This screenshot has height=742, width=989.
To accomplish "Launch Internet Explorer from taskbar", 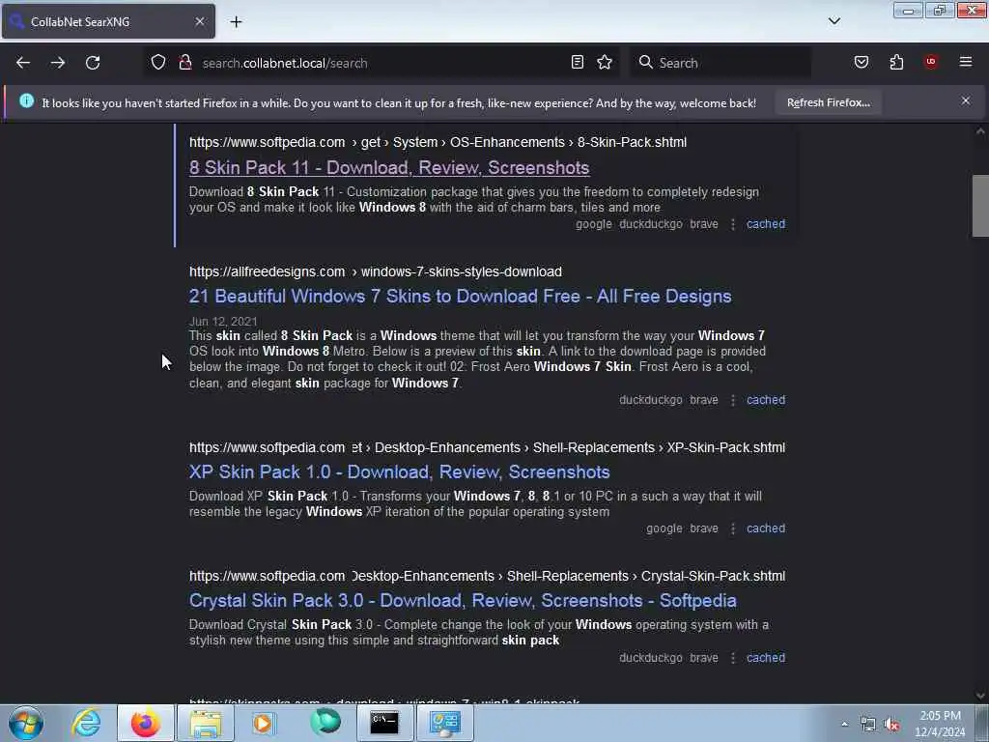I will click(x=86, y=723).
